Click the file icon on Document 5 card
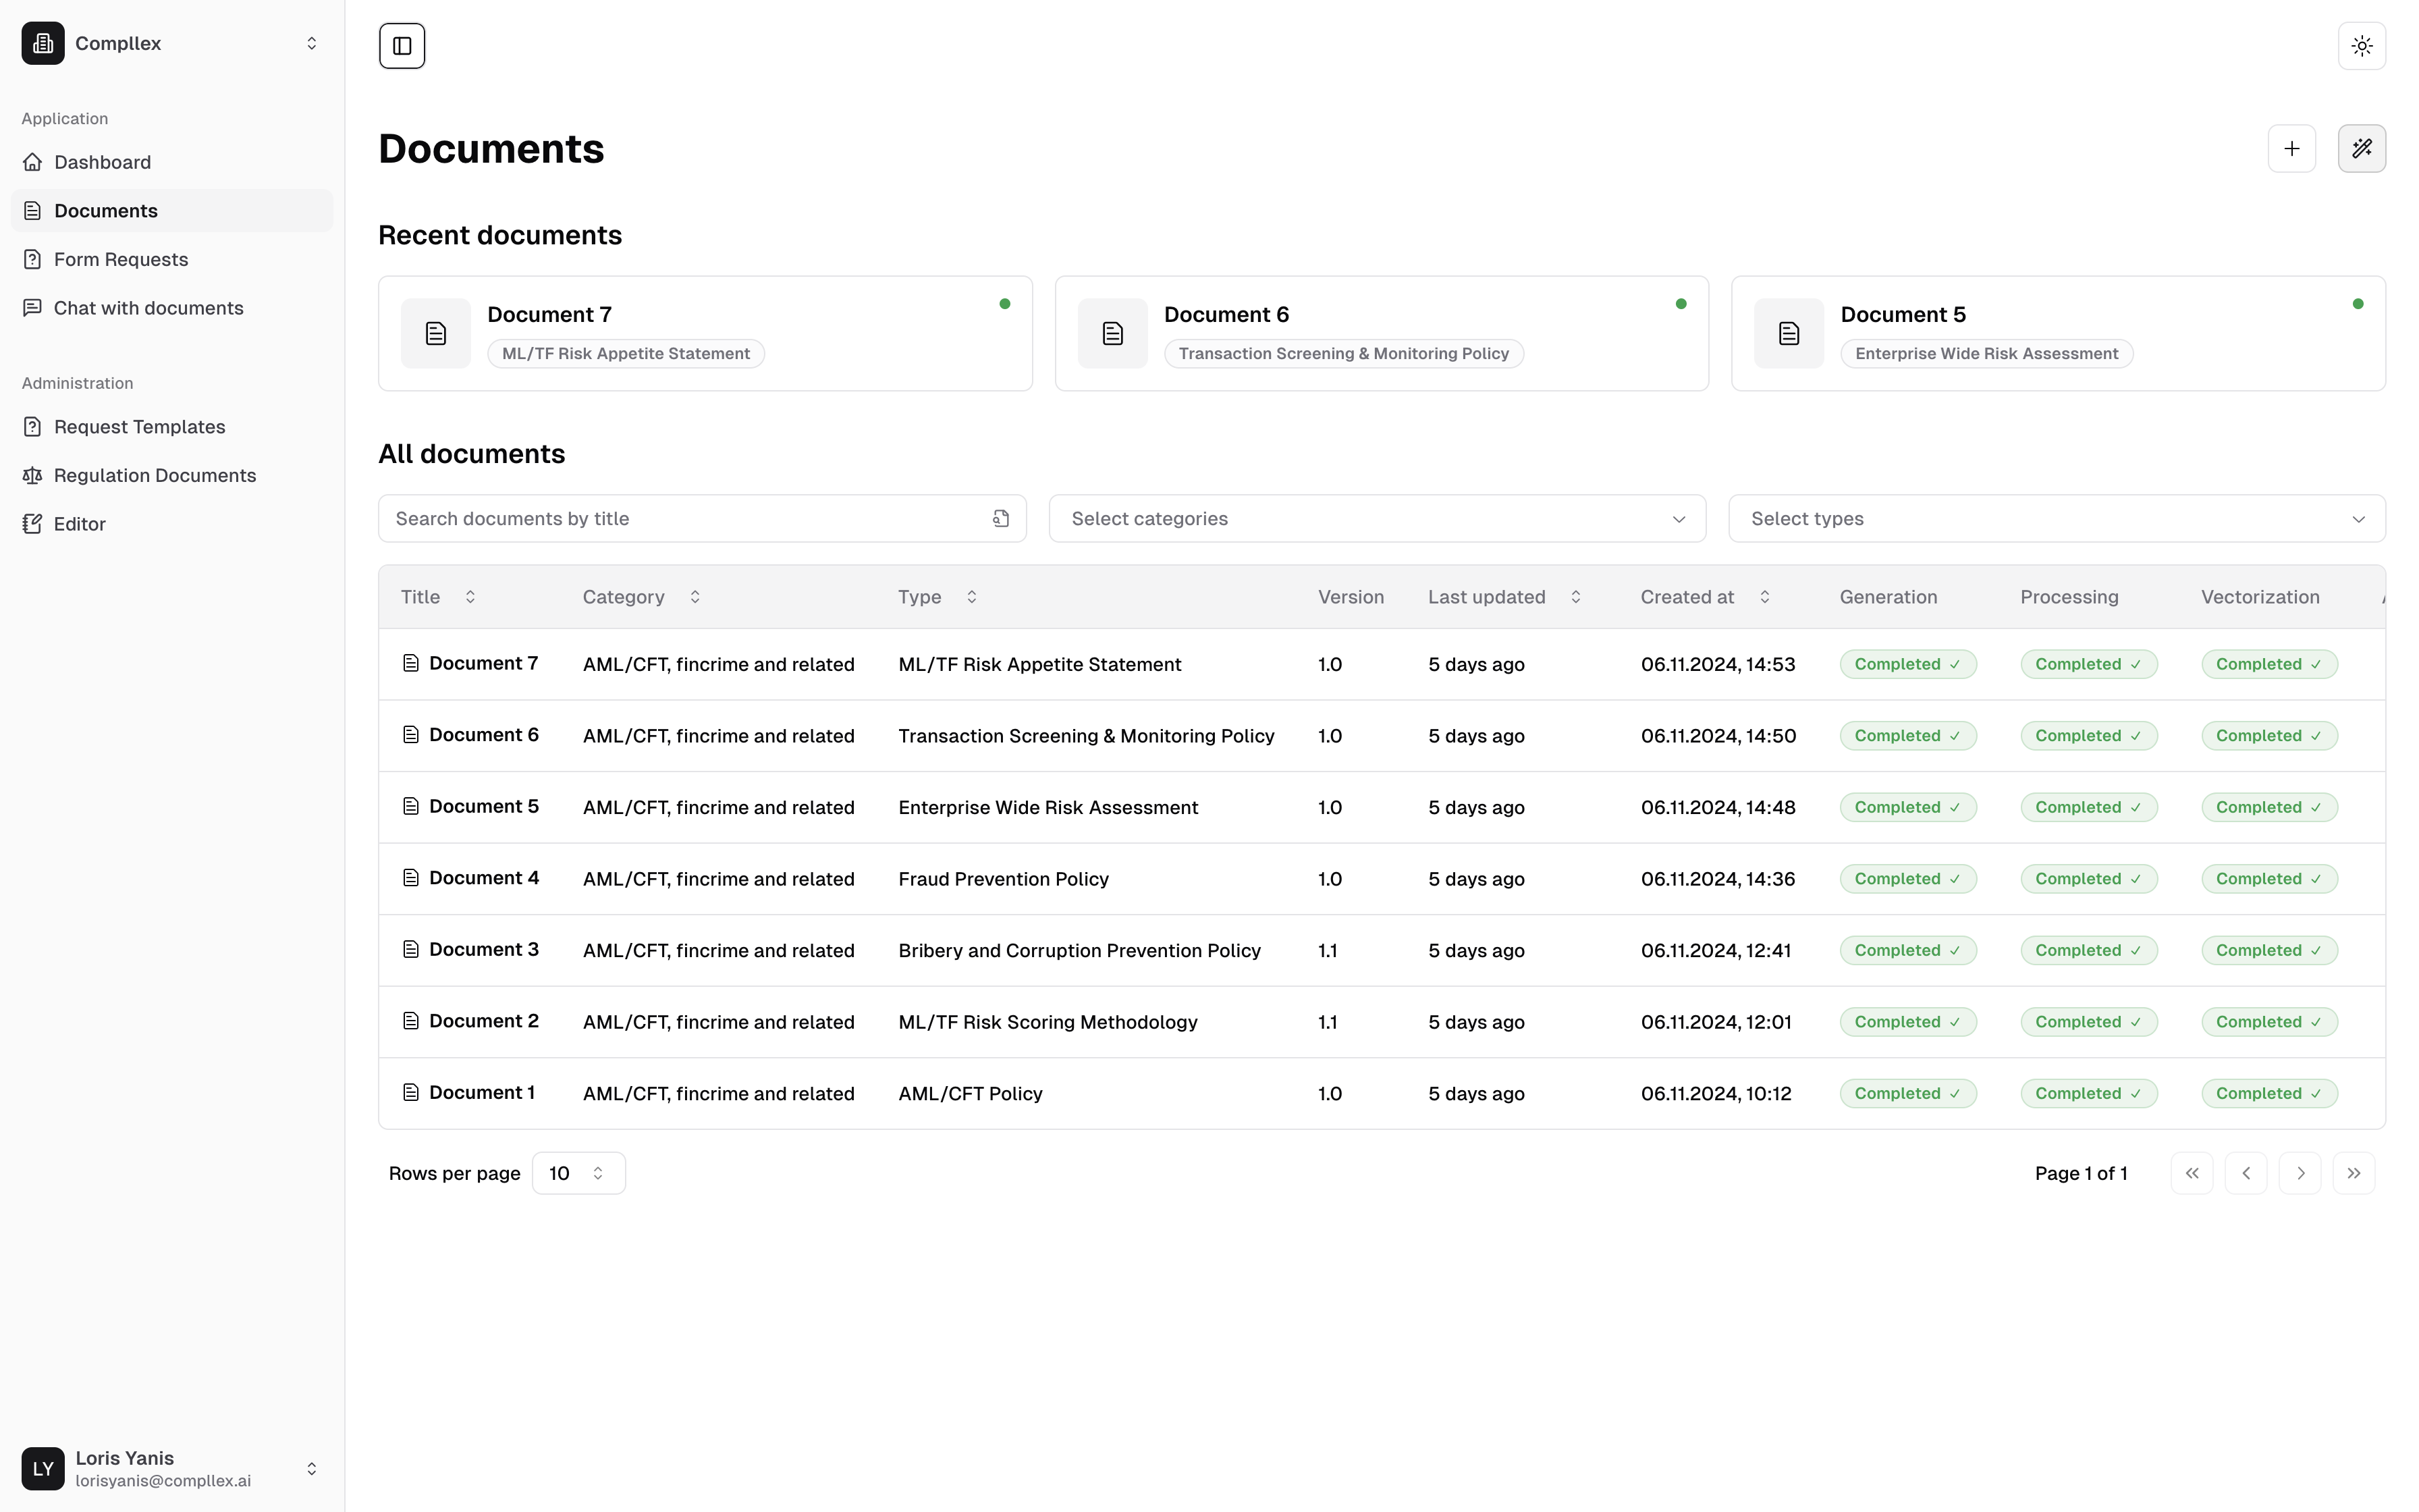 [x=1789, y=333]
